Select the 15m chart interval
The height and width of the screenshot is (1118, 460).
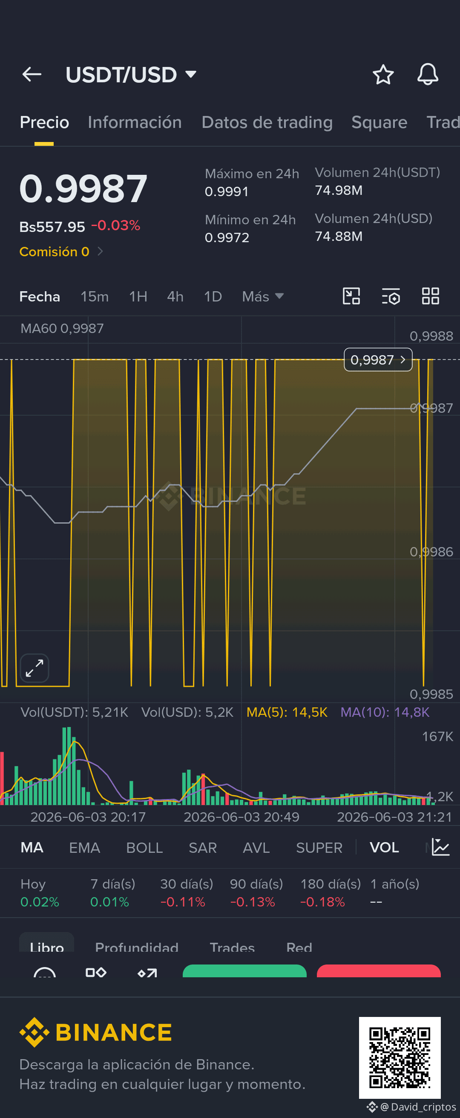[95, 297]
